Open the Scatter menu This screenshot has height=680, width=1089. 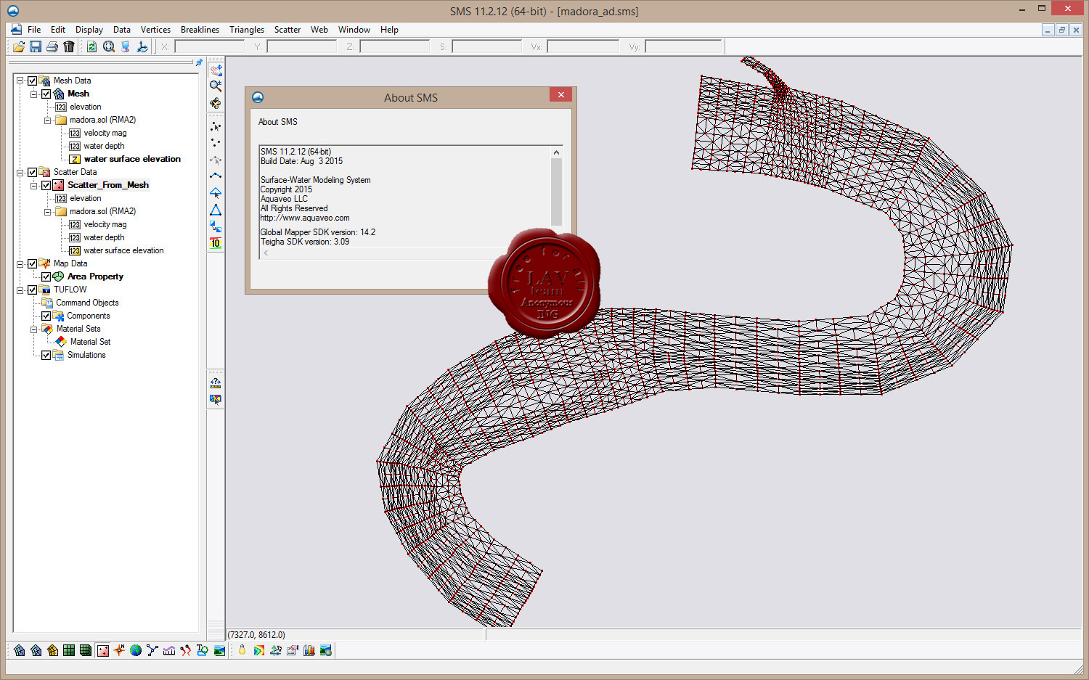pos(287,30)
